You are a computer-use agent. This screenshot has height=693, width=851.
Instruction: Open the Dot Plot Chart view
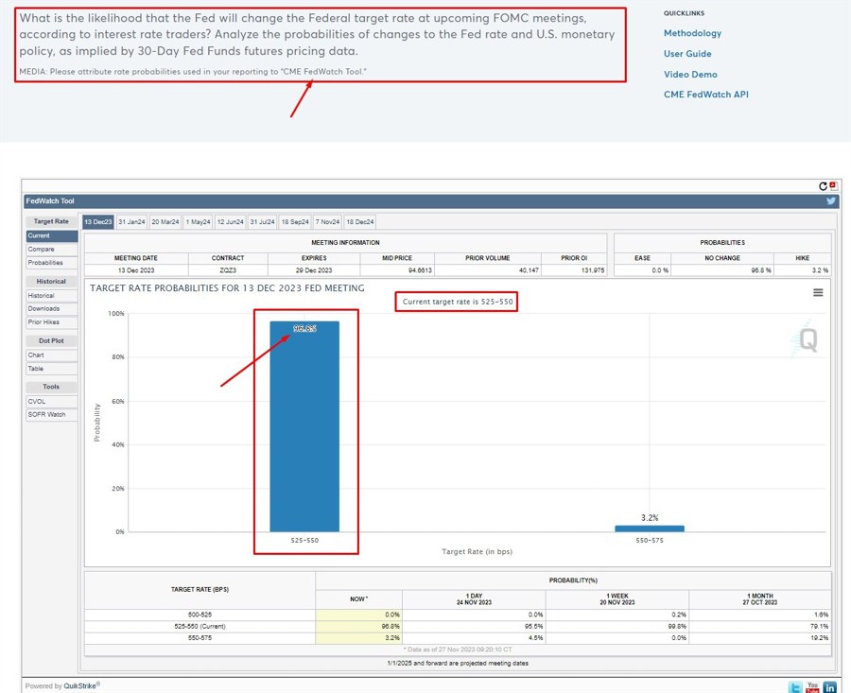point(36,355)
